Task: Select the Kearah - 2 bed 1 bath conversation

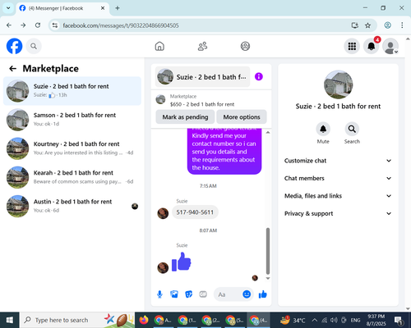Action: point(72,177)
